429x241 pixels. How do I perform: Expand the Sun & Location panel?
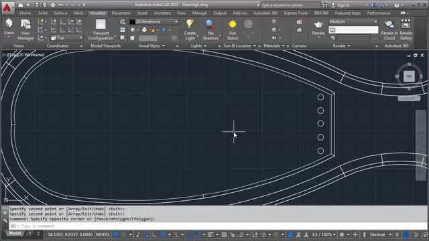click(240, 46)
